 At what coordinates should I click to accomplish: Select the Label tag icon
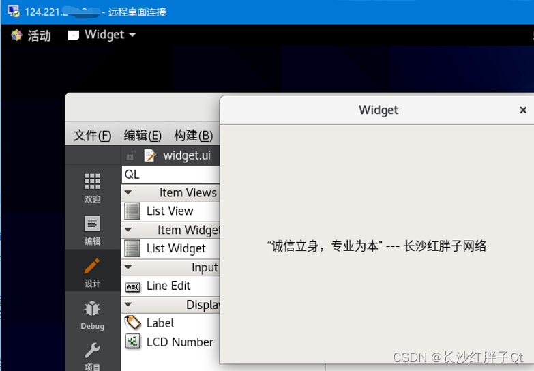(132, 323)
